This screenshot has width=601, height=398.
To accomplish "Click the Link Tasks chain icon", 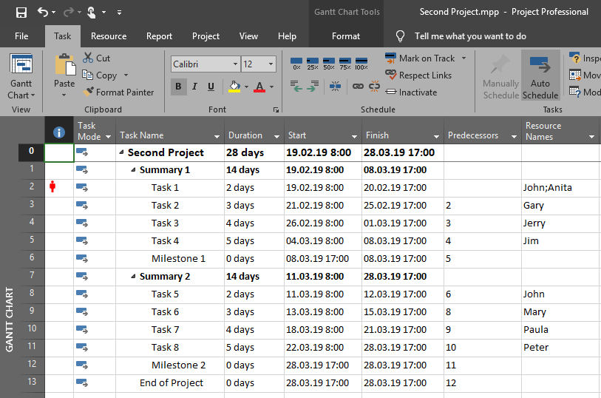I will coord(358,87).
